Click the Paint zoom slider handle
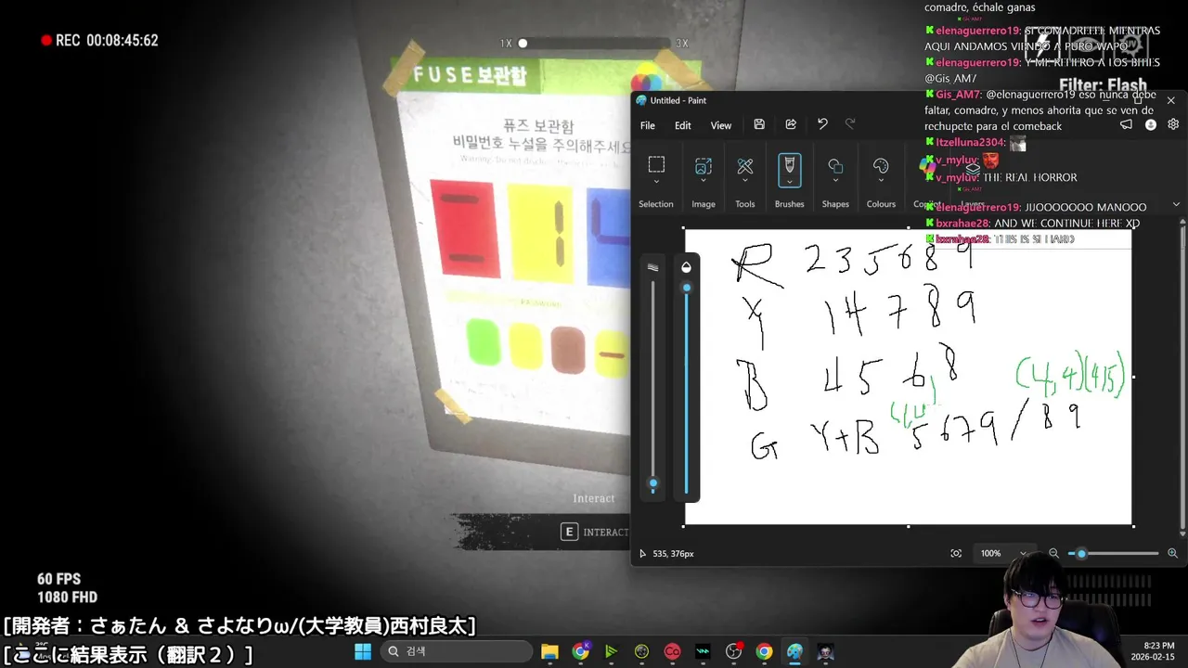 (x=1081, y=553)
